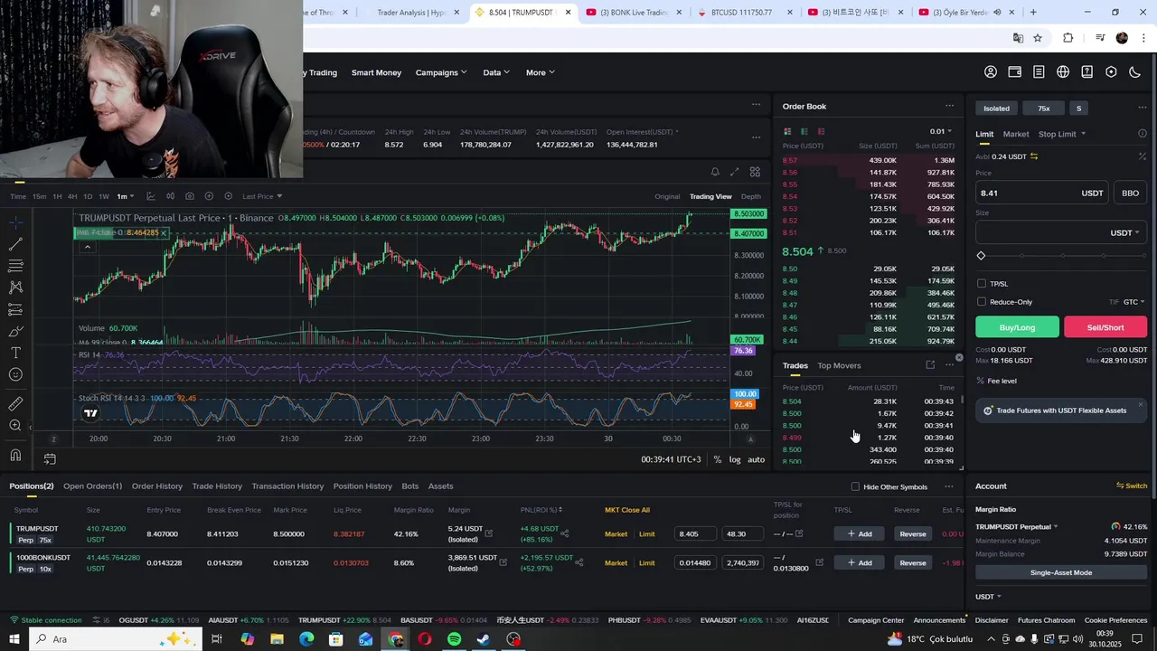Viewport: 1157px width, 651px height.
Task: Click the price alert bell icon above chart
Action: point(715,172)
